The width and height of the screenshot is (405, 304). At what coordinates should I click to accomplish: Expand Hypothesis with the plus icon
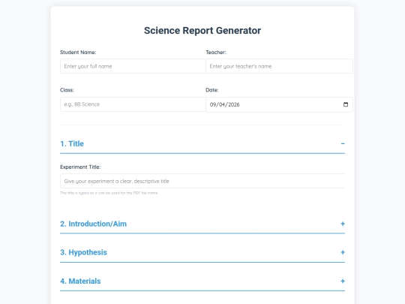(x=343, y=252)
